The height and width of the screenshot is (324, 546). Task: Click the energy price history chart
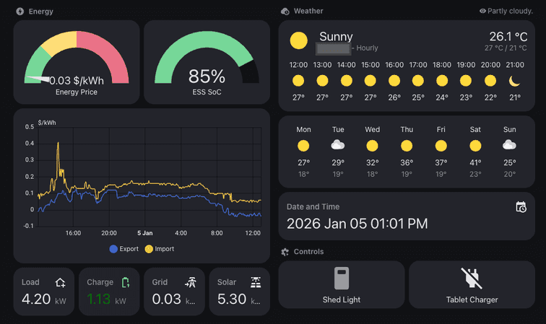[149, 177]
